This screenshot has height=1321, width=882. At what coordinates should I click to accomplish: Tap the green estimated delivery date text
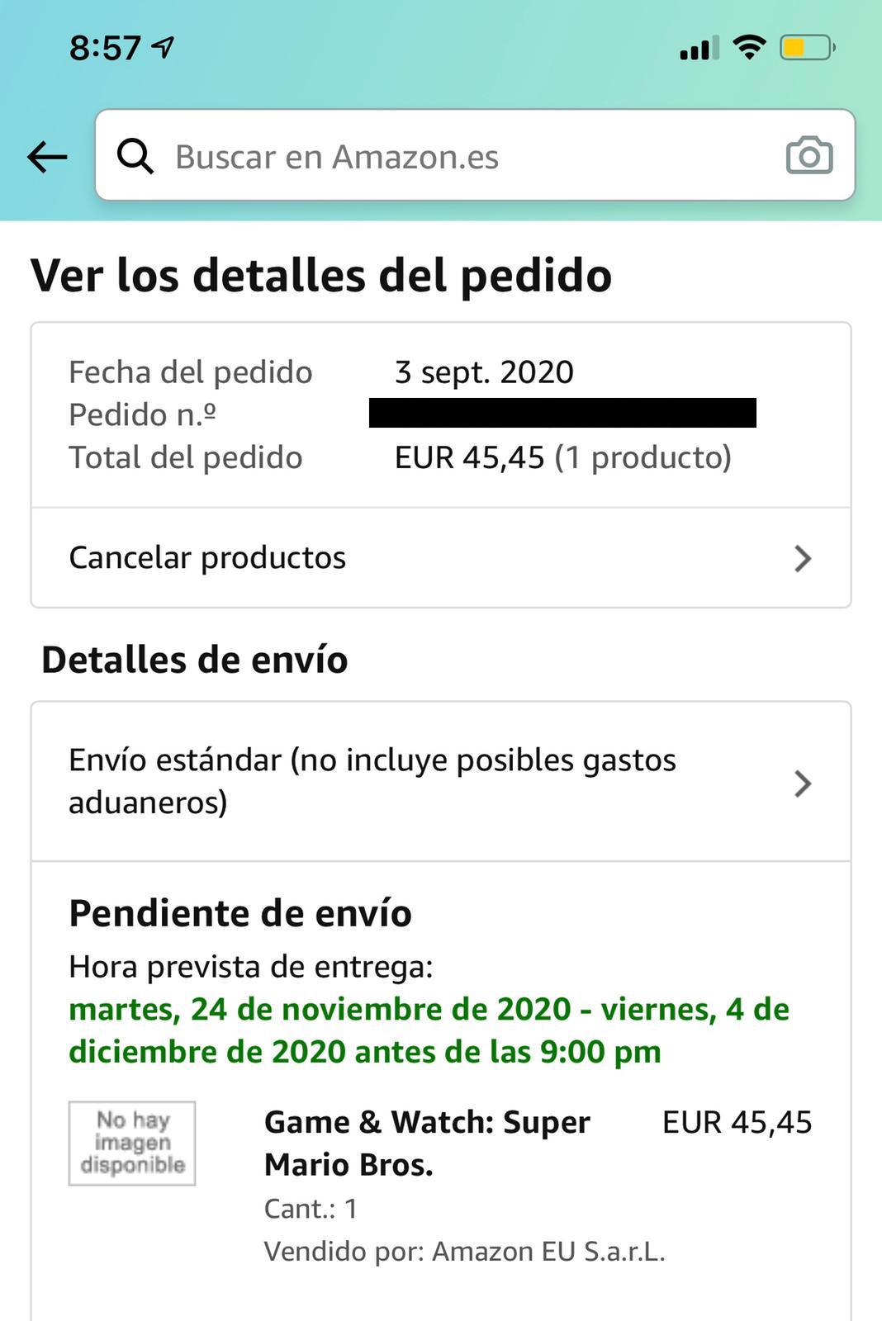click(429, 1030)
